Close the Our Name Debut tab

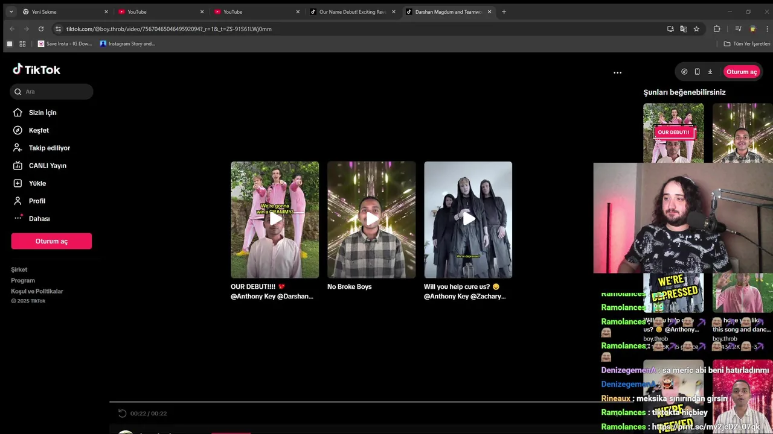(x=394, y=11)
